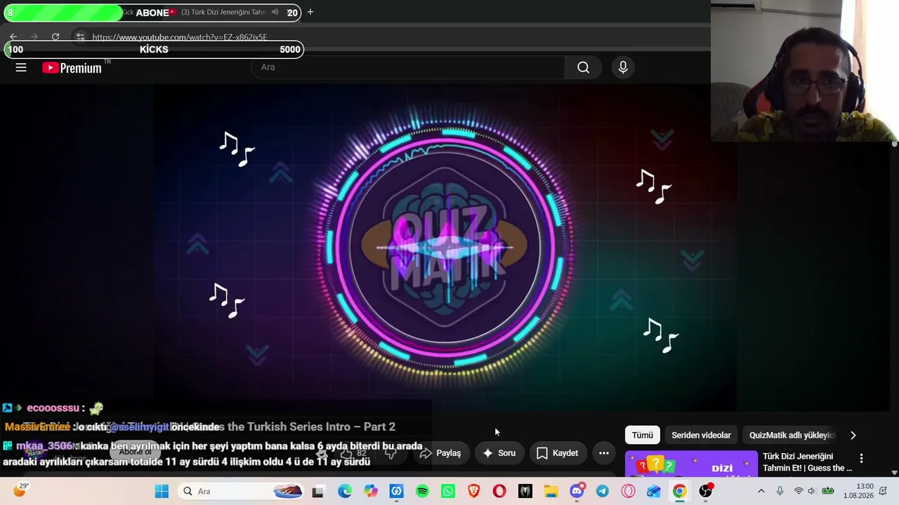Search with voice using the microphone icon

pyautogui.click(x=623, y=67)
